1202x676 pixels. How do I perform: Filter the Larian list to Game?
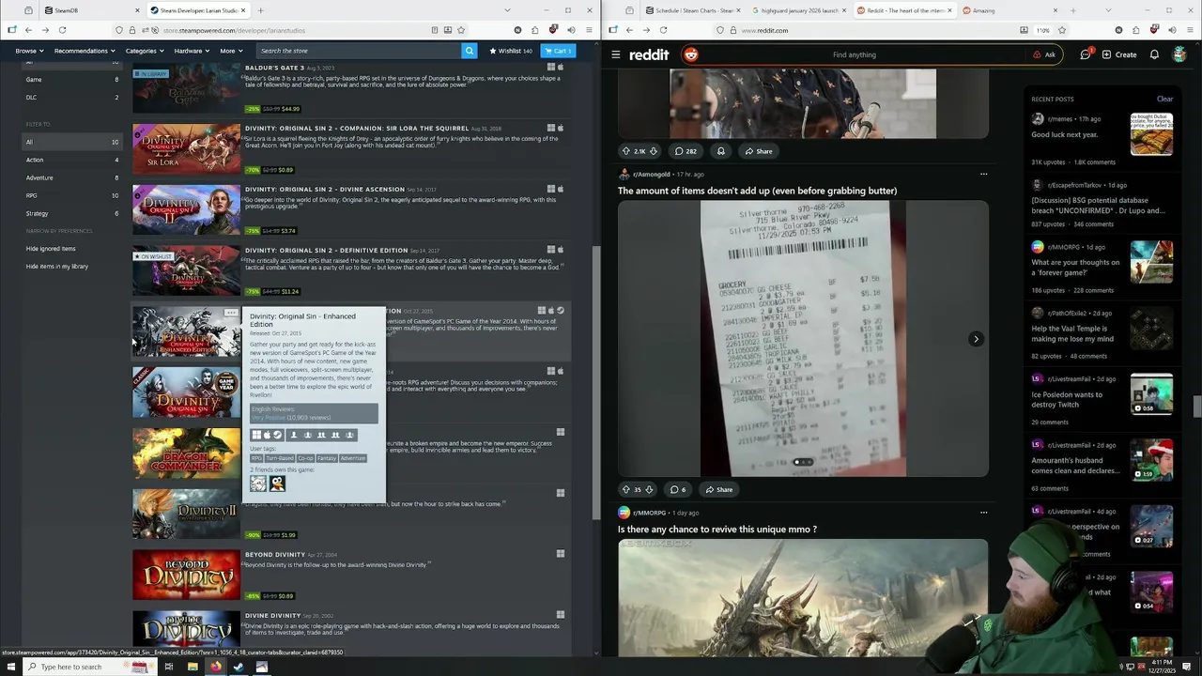click(72, 79)
